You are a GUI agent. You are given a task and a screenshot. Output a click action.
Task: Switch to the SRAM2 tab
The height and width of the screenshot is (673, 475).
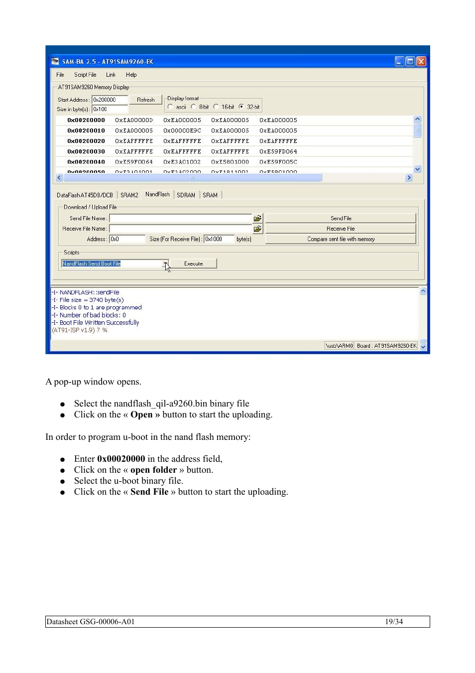(x=129, y=195)
